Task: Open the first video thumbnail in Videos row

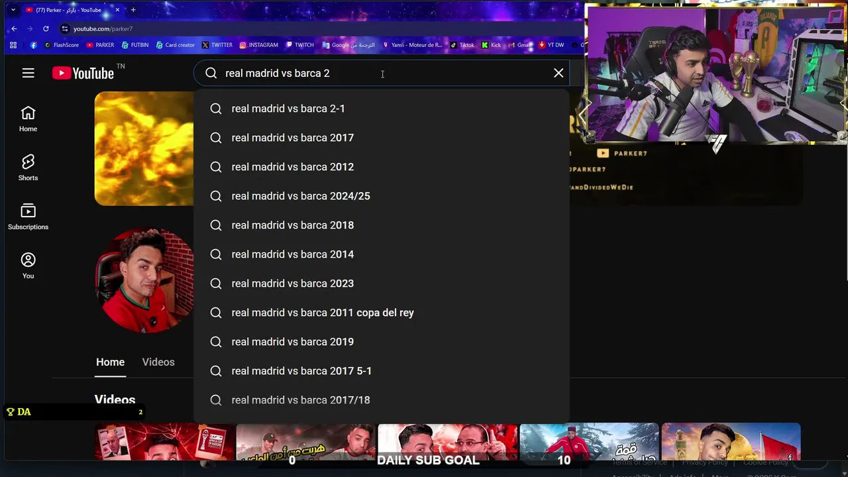Action: coord(164,441)
